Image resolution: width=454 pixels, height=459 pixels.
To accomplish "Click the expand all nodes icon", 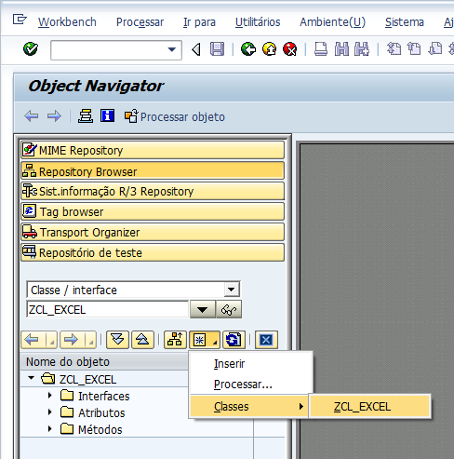I will coord(117,340).
